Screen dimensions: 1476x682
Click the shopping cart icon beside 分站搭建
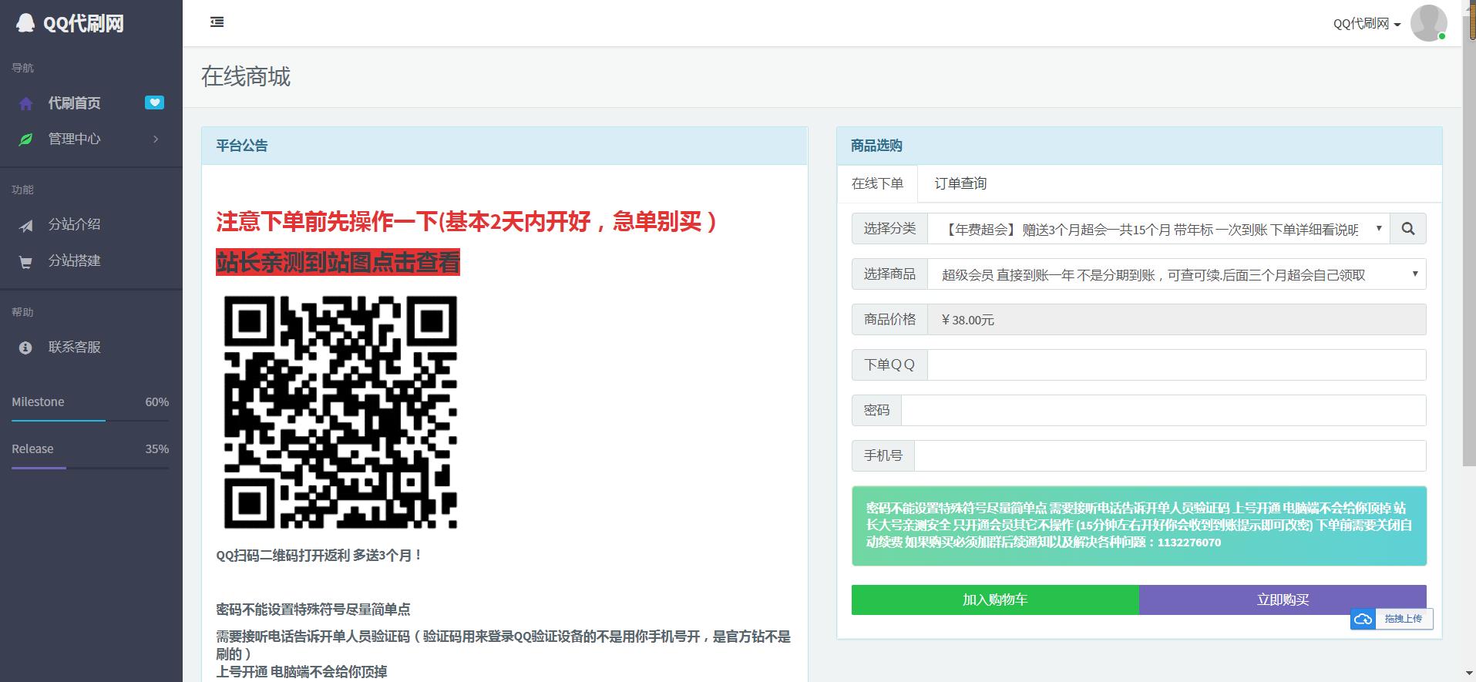click(25, 262)
